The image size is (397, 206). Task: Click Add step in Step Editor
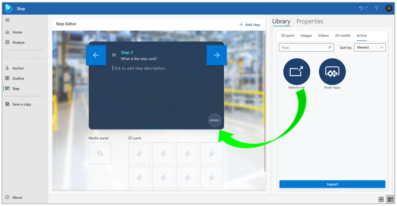coord(249,24)
